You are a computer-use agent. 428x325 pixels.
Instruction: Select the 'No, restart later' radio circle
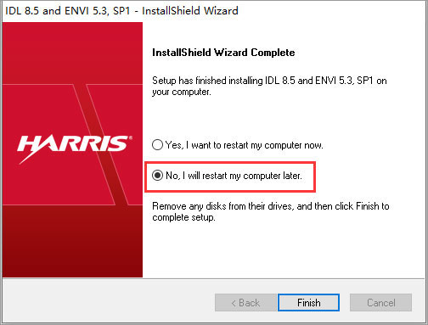click(157, 176)
